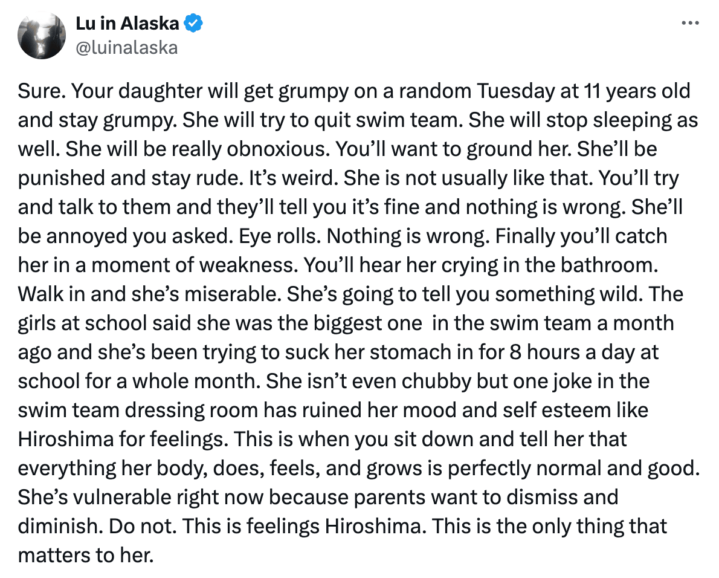This screenshot has width=719, height=578.
Task: Click the display name Lu in Alaska
Action: [x=127, y=24]
